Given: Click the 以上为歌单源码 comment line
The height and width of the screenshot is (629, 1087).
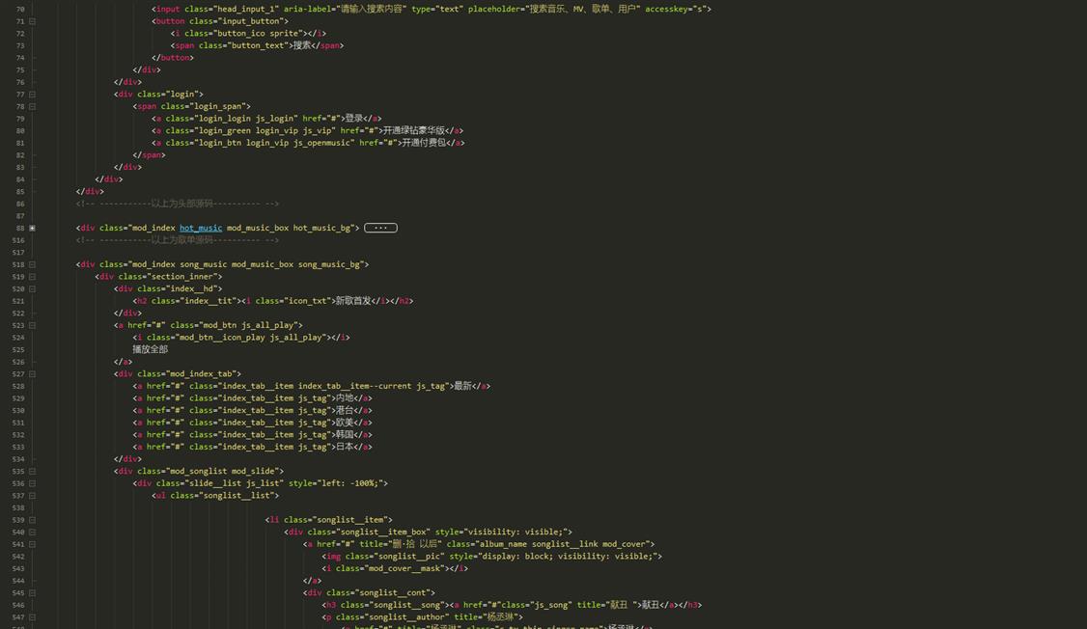Looking at the screenshot, I should tap(178, 240).
